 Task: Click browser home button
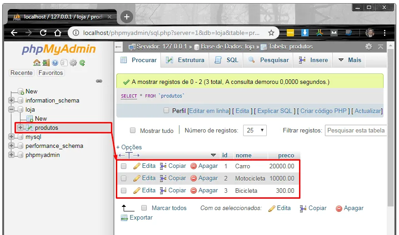(58, 33)
